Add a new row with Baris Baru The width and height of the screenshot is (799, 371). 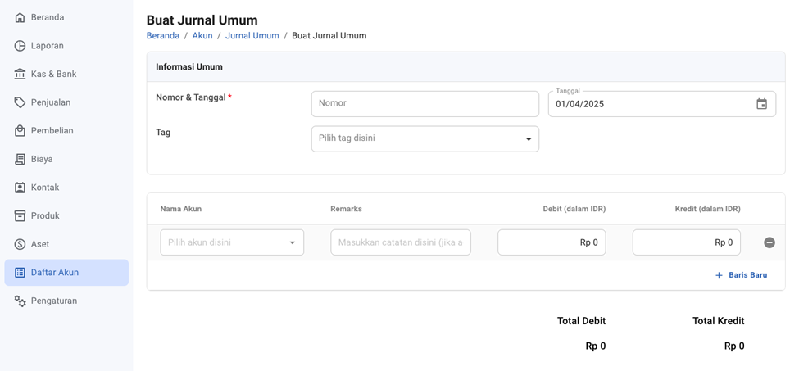pyautogui.click(x=741, y=275)
